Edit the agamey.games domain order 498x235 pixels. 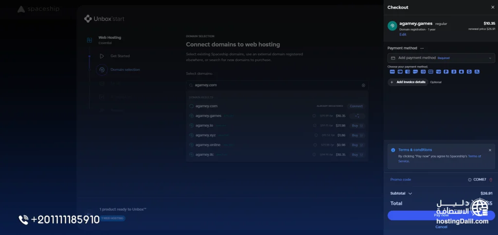(403, 34)
